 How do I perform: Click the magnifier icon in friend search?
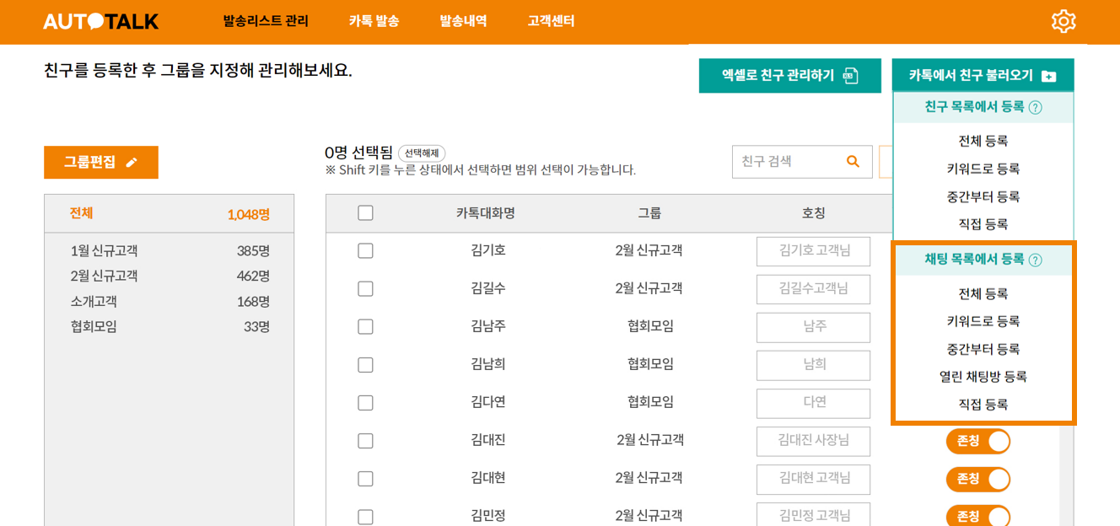[x=853, y=161]
